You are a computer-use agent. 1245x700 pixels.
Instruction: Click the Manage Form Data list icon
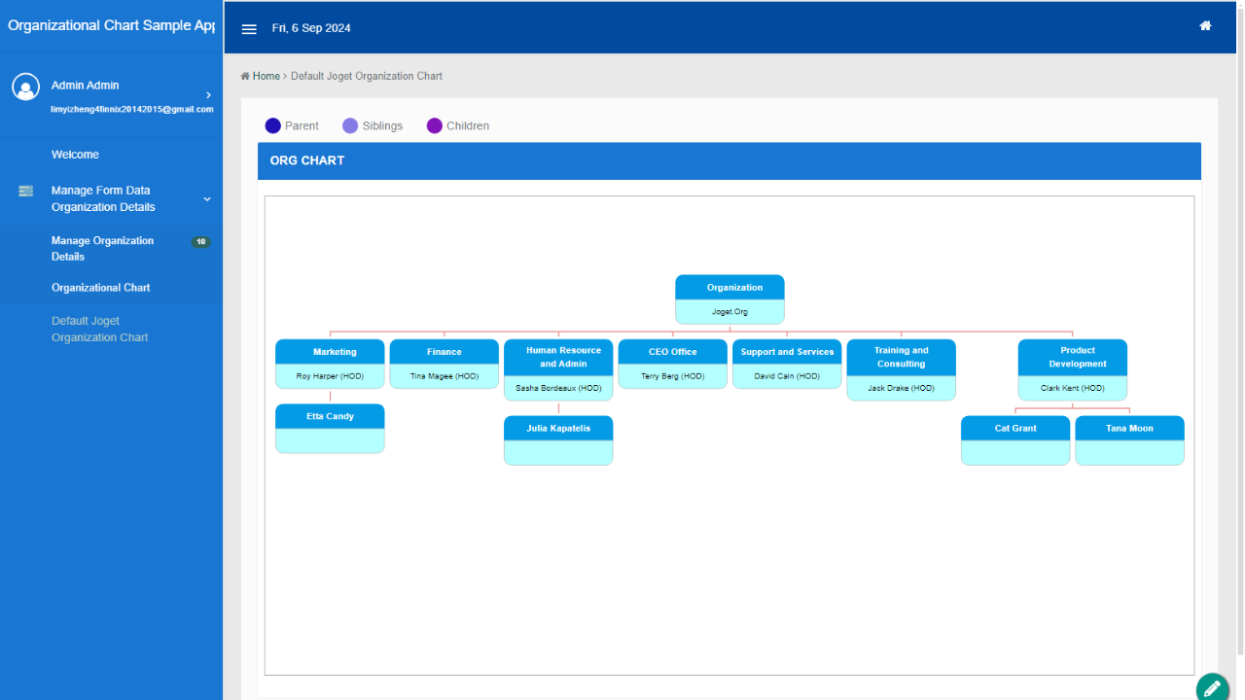26,191
